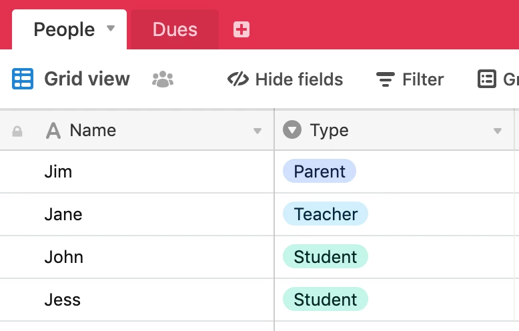This screenshot has width=519, height=331.
Task: Click the text field icon beside Name
Action: coord(53,130)
